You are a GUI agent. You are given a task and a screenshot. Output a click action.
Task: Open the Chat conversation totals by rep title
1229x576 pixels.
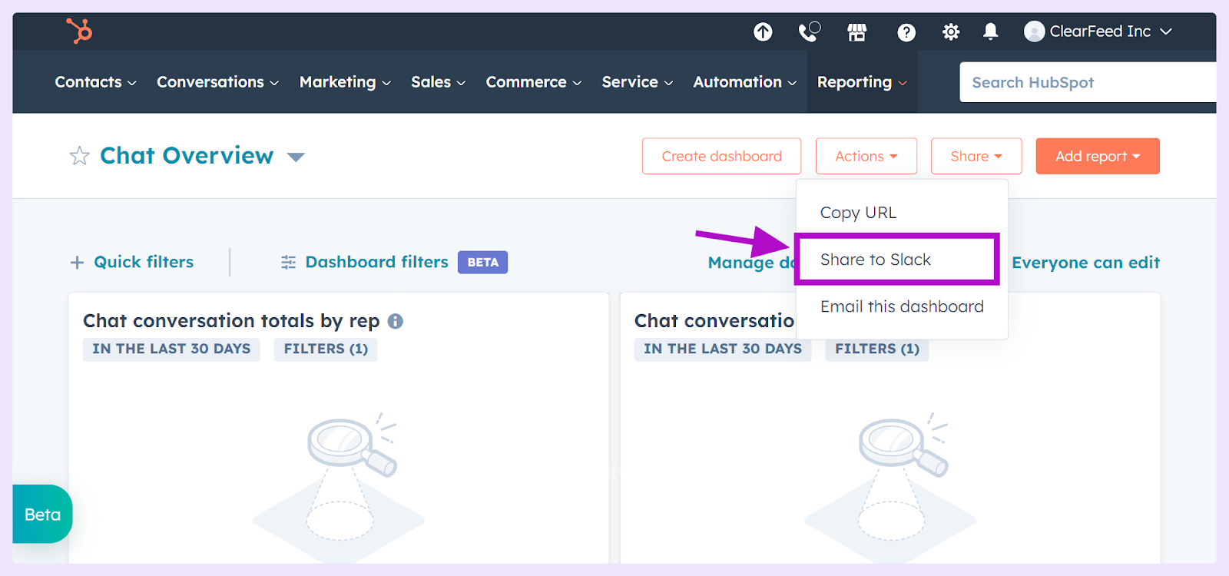pos(231,320)
